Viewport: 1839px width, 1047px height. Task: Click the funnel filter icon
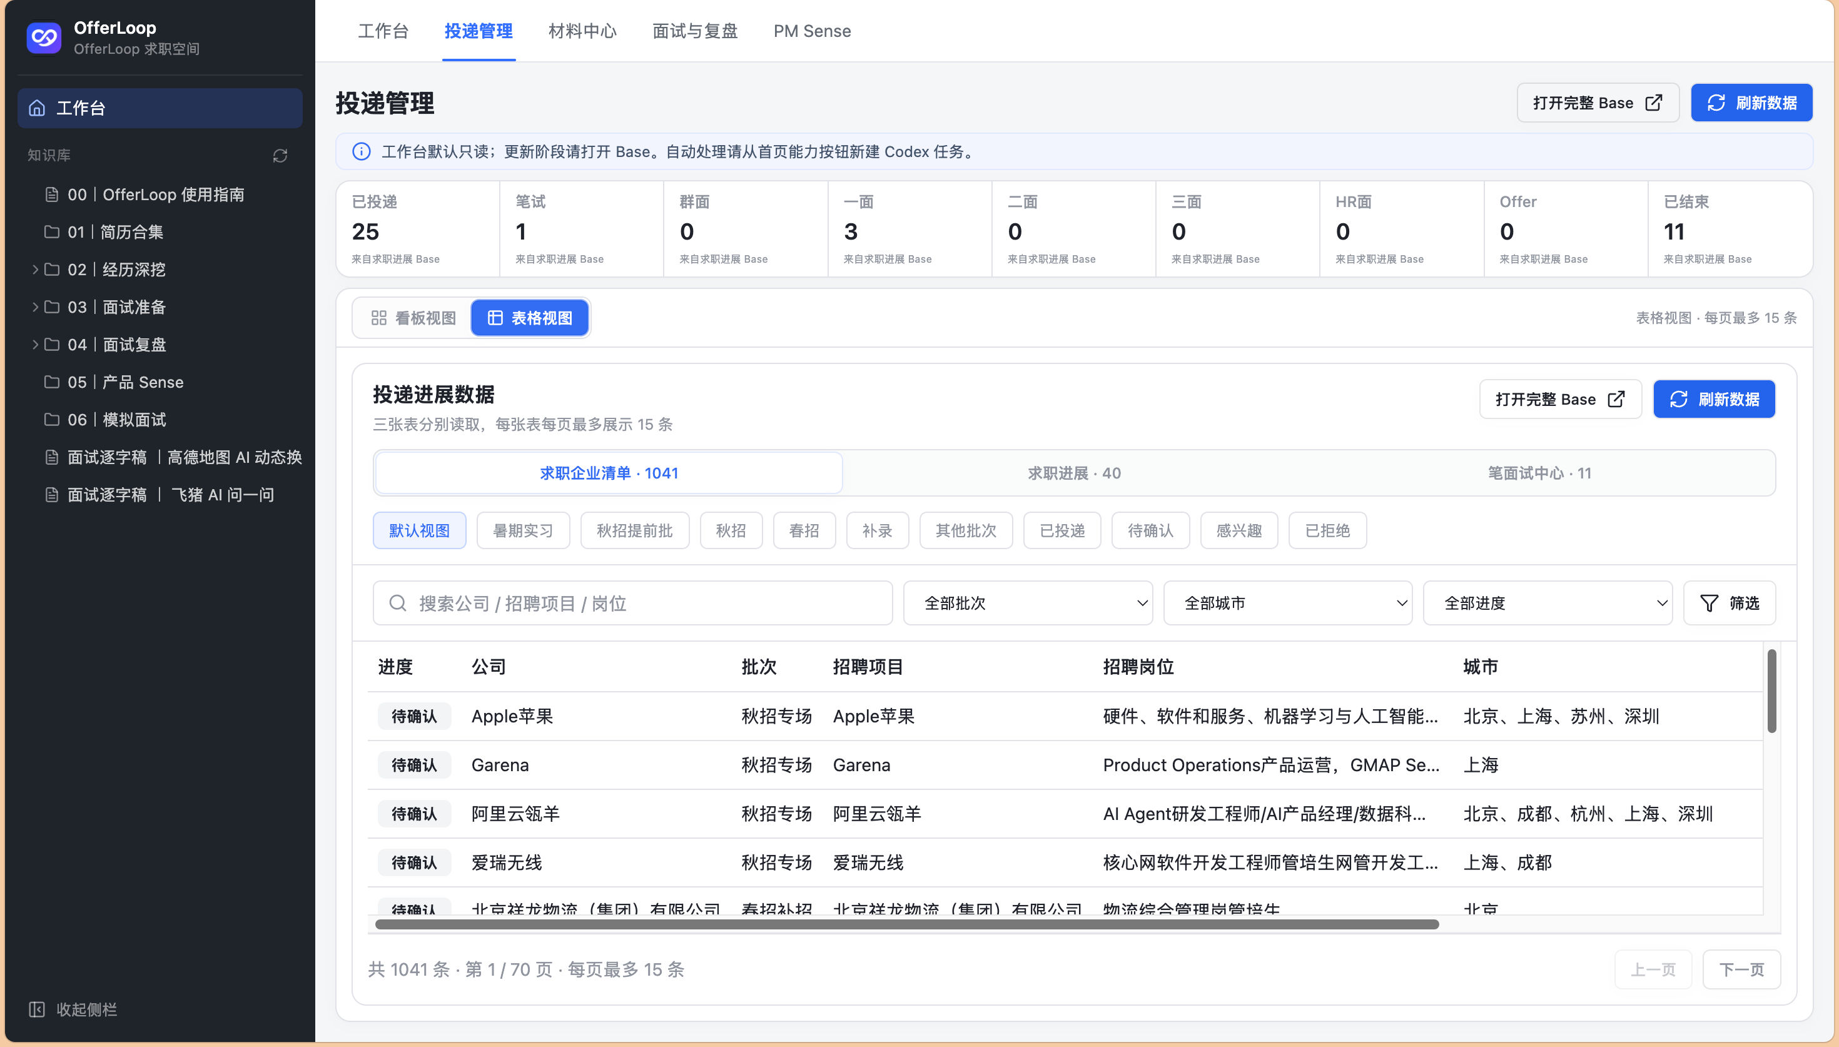(1709, 604)
